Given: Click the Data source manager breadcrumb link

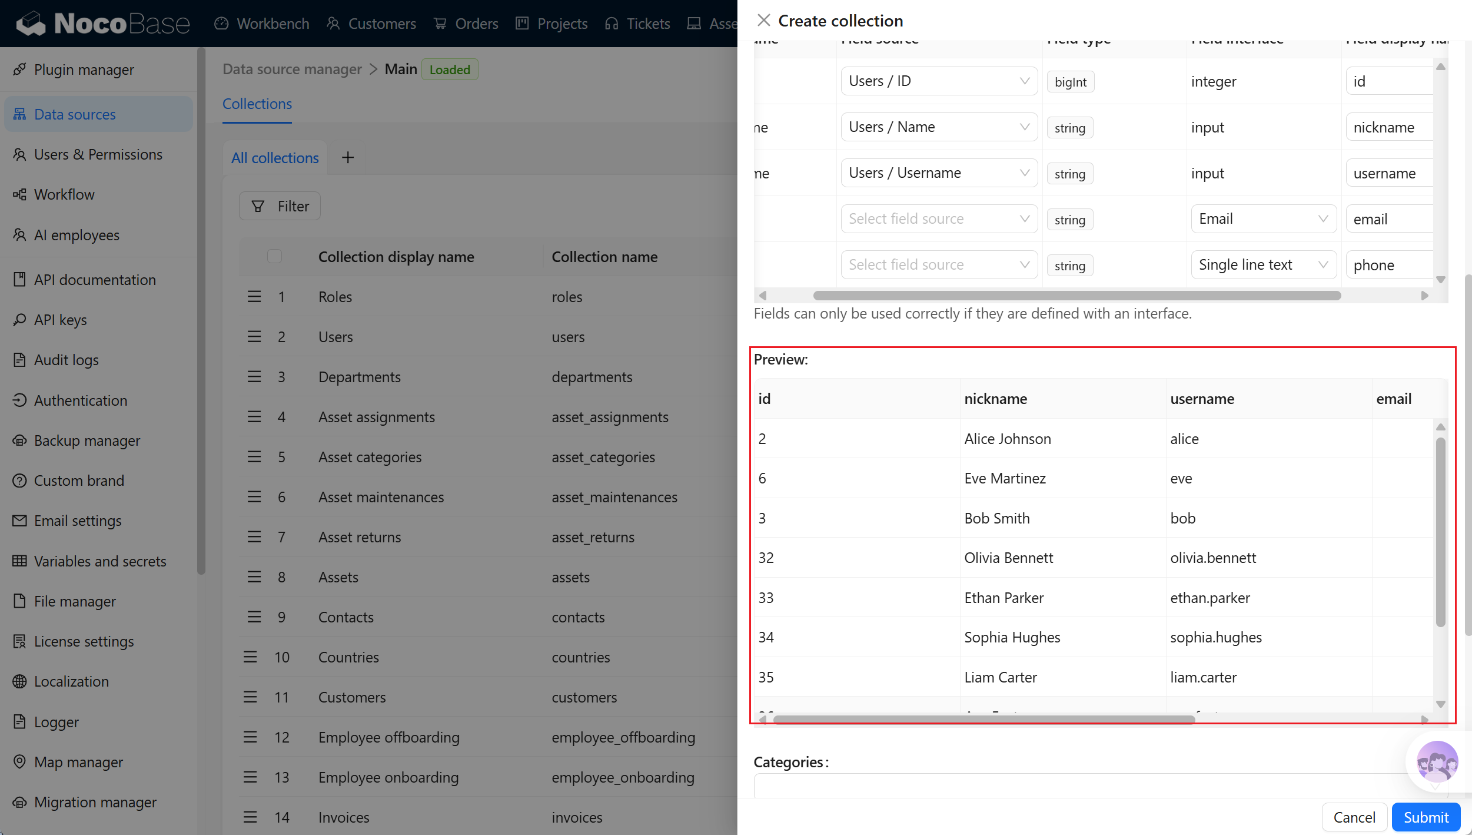Looking at the screenshot, I should (x=292, y=69).
